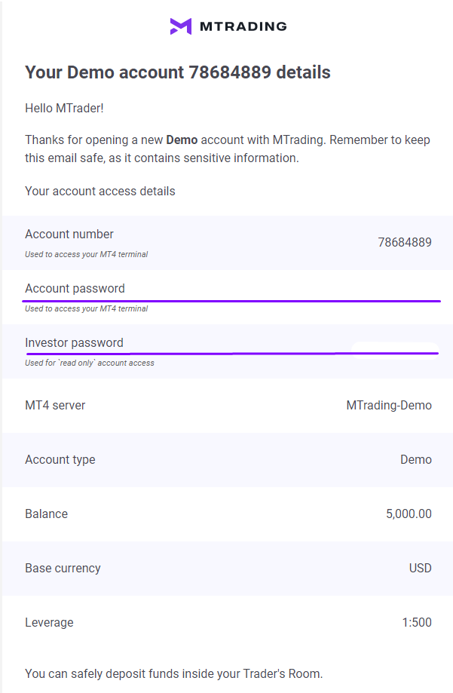The width and height of the screenshot is (453, 693).
Task: Click the account number value 78684889
Action: 405,242
